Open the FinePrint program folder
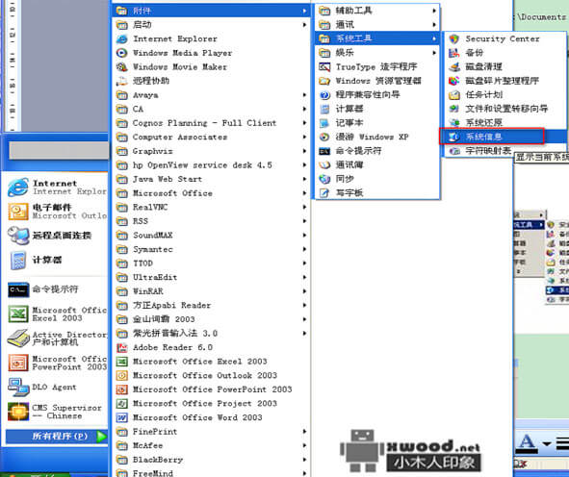Screen dimensions: 569x477 (211, 432)
